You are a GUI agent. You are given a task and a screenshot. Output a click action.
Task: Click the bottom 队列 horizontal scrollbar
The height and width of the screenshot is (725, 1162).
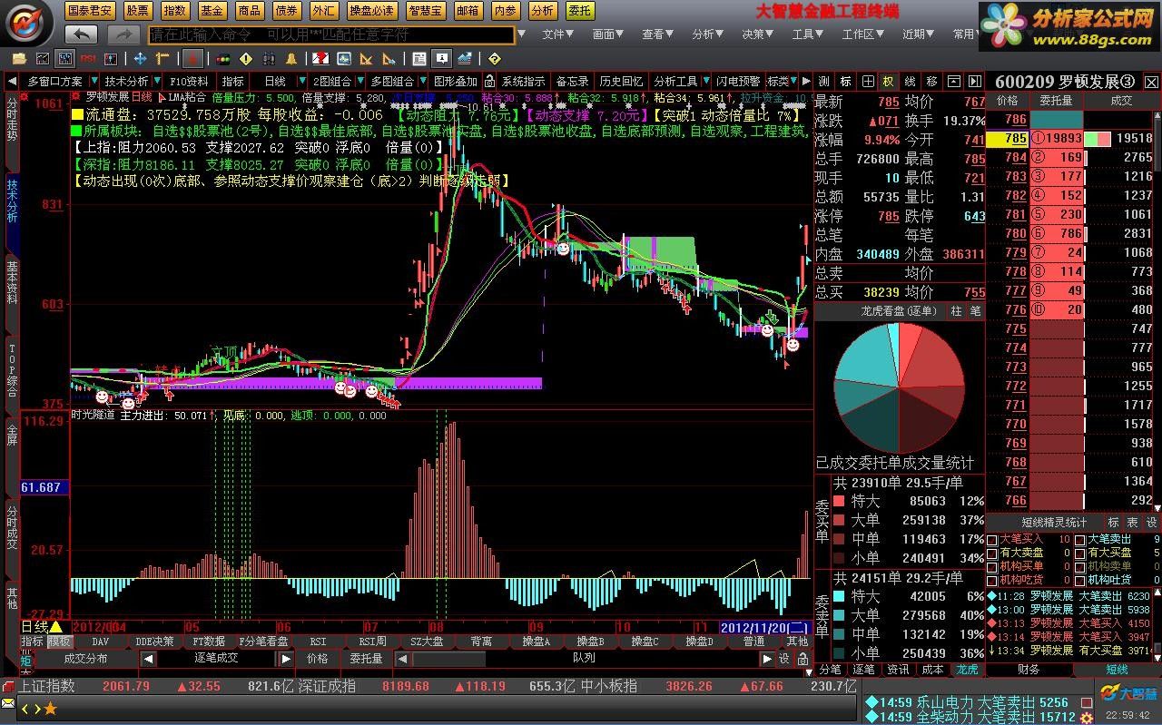pos(585,659)
